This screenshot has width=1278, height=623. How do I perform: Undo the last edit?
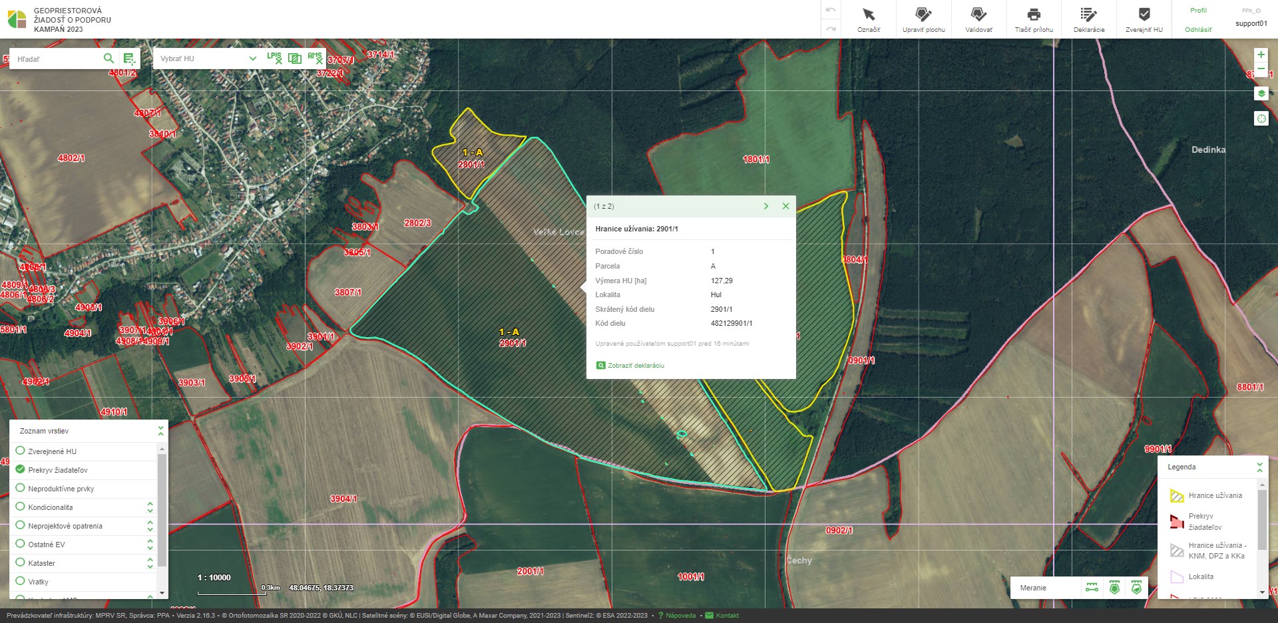coord(831,10)
